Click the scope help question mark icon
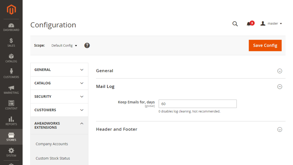293x165 pixels. coord(87,46)
